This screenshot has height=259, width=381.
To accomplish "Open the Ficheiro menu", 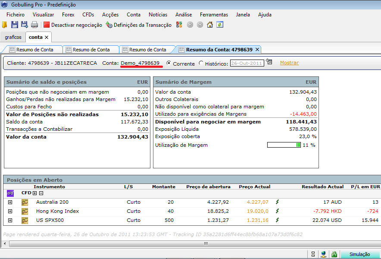I will pyautogui.click(x=16, y=15).
